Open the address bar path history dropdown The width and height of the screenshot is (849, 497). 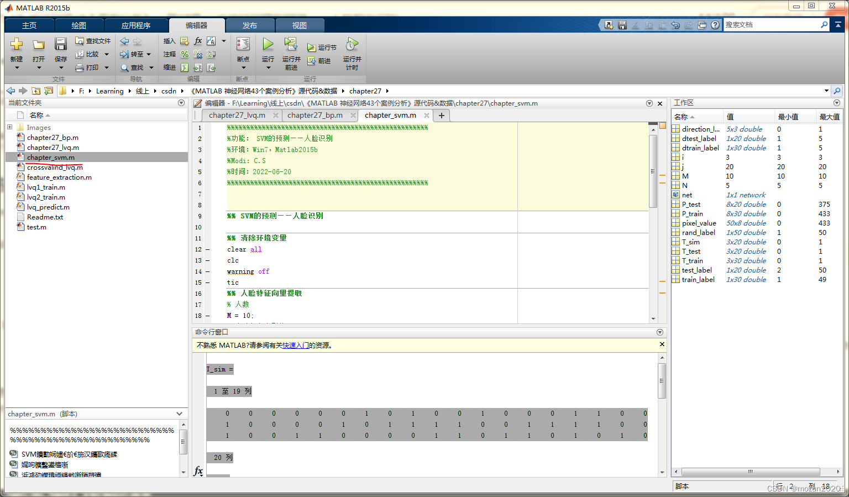click(826, 91)
